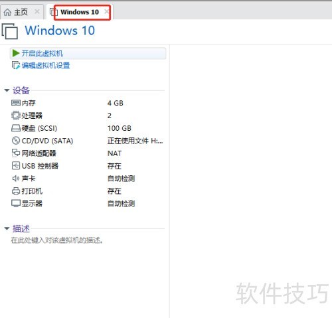332x318 pixels.
Task: Select the 显示器 label
Action: tap(32, 203)
